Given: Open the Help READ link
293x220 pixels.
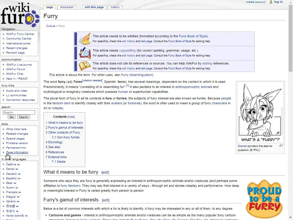Looking at the screenshot, I should click(x=17, y=78).
